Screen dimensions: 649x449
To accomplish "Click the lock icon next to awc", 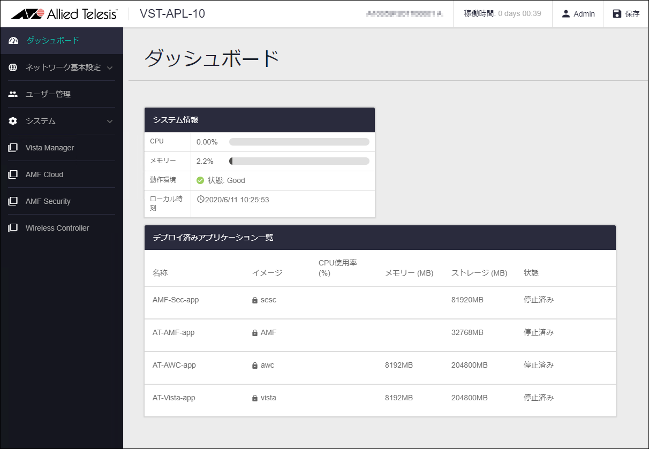I will click(255, 366).
